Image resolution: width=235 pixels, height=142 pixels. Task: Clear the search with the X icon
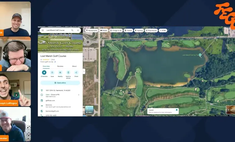coord(78,31)
